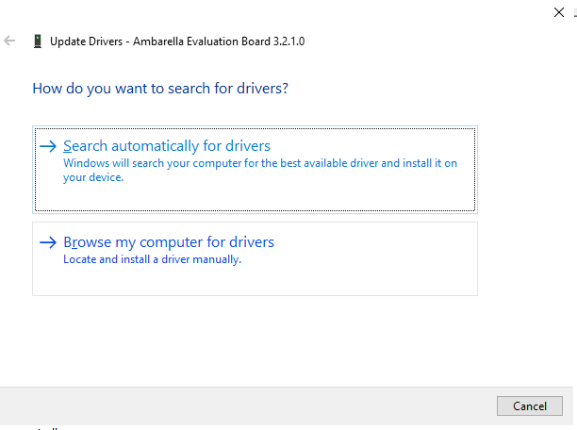This screenshot has width=577, height=430.
Task: Cancel the driver update wizard
Action: 530,406
